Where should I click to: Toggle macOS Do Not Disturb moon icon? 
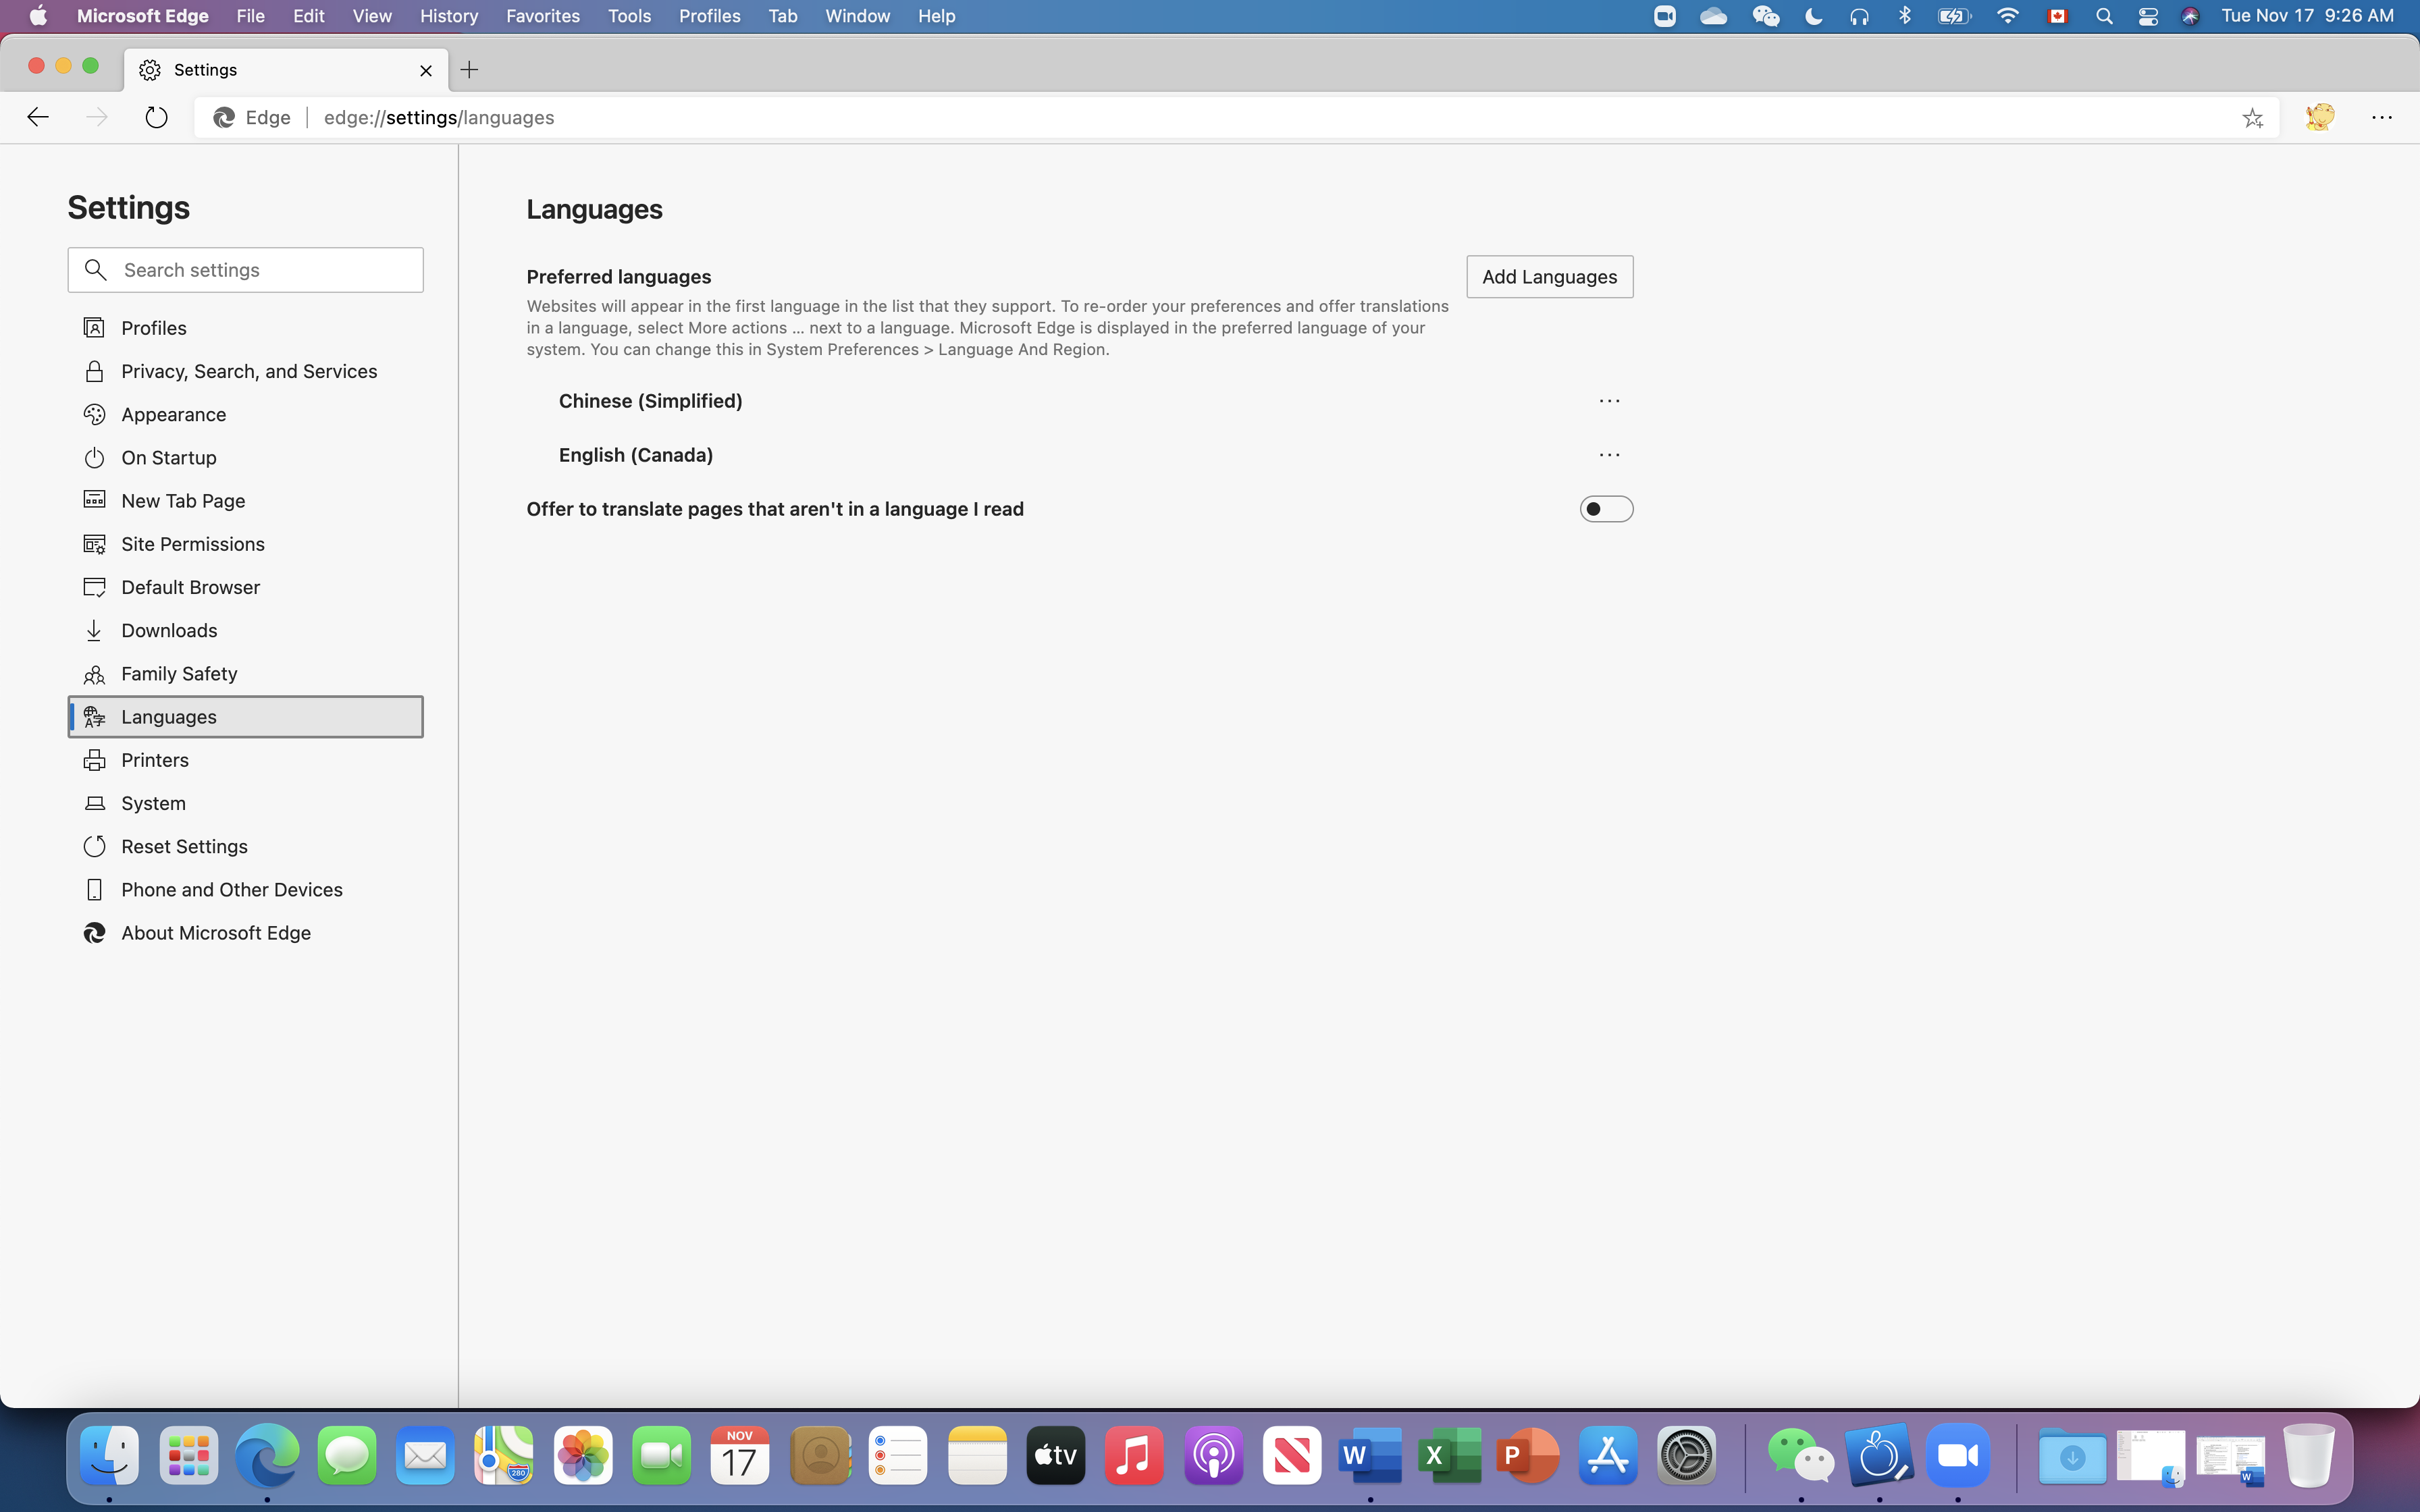point(1813,16)
